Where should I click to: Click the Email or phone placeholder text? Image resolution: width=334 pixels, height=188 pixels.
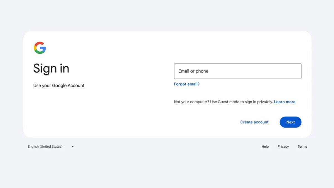click(193, 71)
